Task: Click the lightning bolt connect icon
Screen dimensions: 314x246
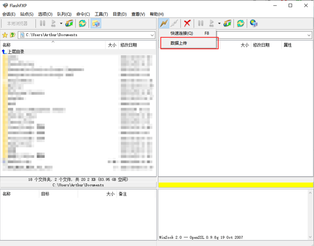Action: (164, 23)
